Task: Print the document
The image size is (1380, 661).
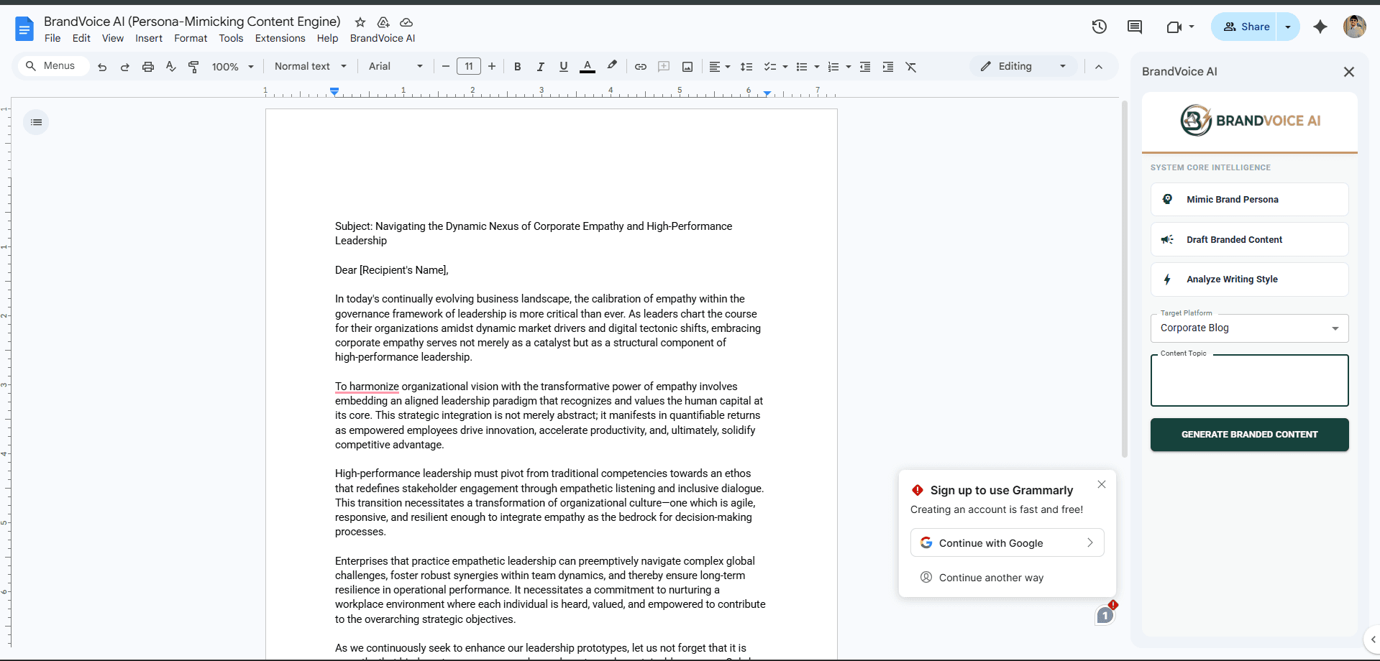Action: point(148,67)
